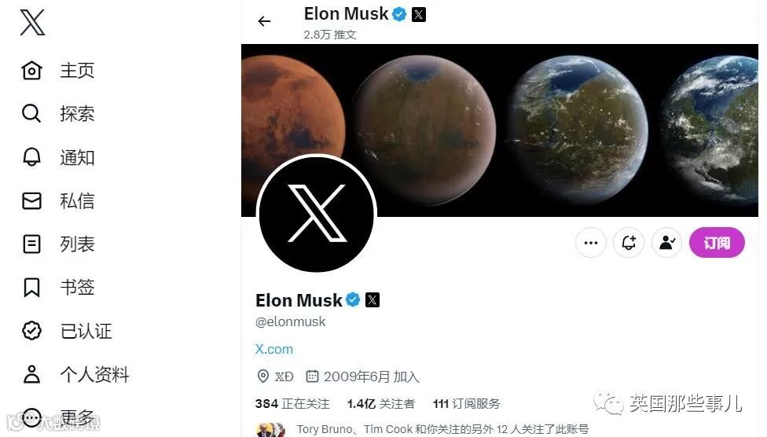
Task: Toggle post notifications with the bell-plus button
Action: 629,242
